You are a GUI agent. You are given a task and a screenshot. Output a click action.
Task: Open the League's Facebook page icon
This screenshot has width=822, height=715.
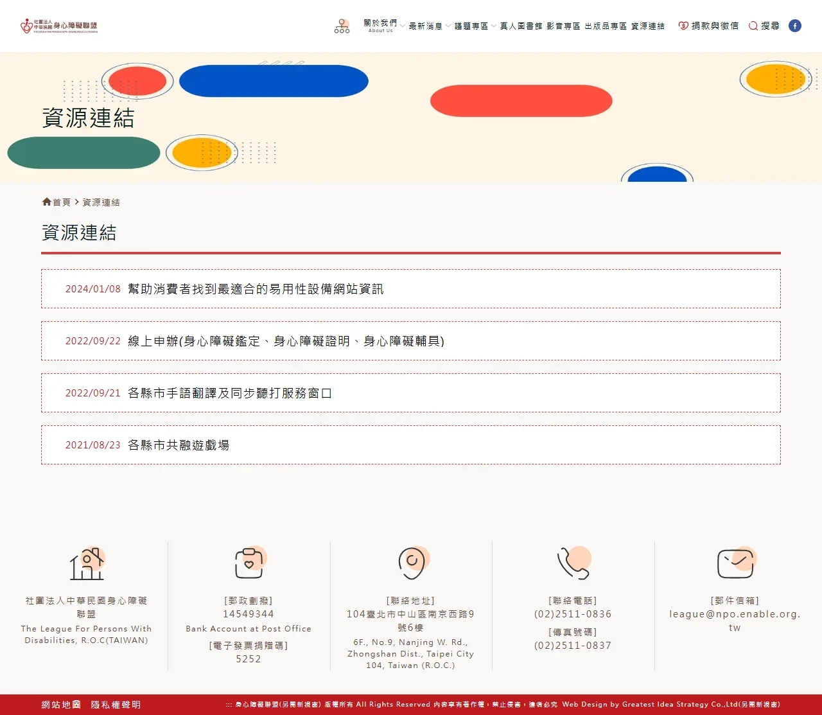pos(794,26)
